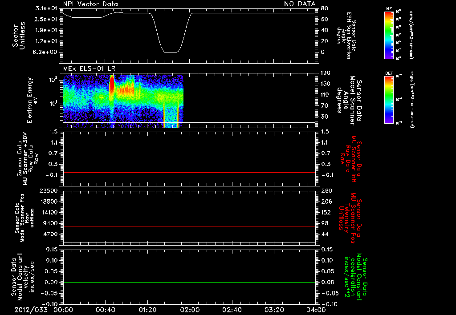
Task: Click the 'Model Scanner Pos Raw' axis label
Action: coord(24,218)
